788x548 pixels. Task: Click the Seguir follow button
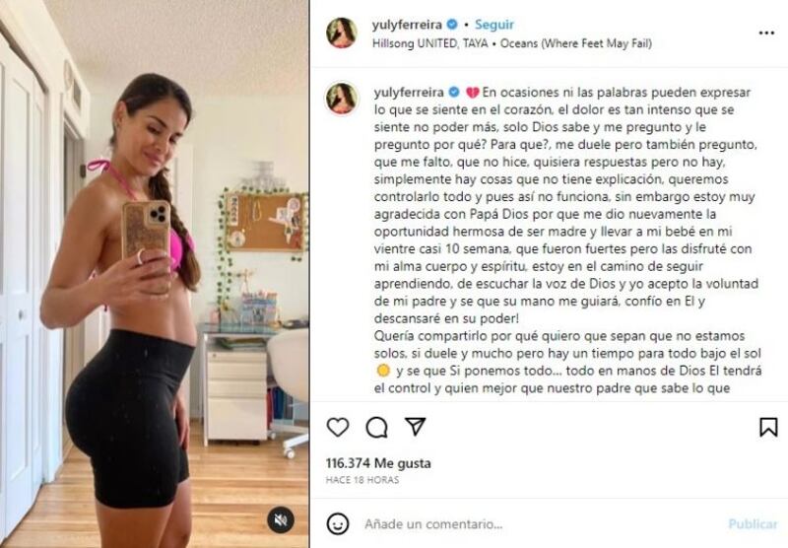pos(494,24)
